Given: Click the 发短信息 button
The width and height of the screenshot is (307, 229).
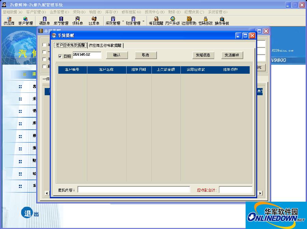Looking at the screenshot, I should point(203,55).
